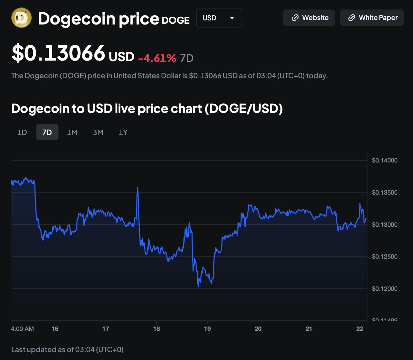Viewport: 413px width, 360px height.
Task: Select the 1Y chart range
Action: 123,132
